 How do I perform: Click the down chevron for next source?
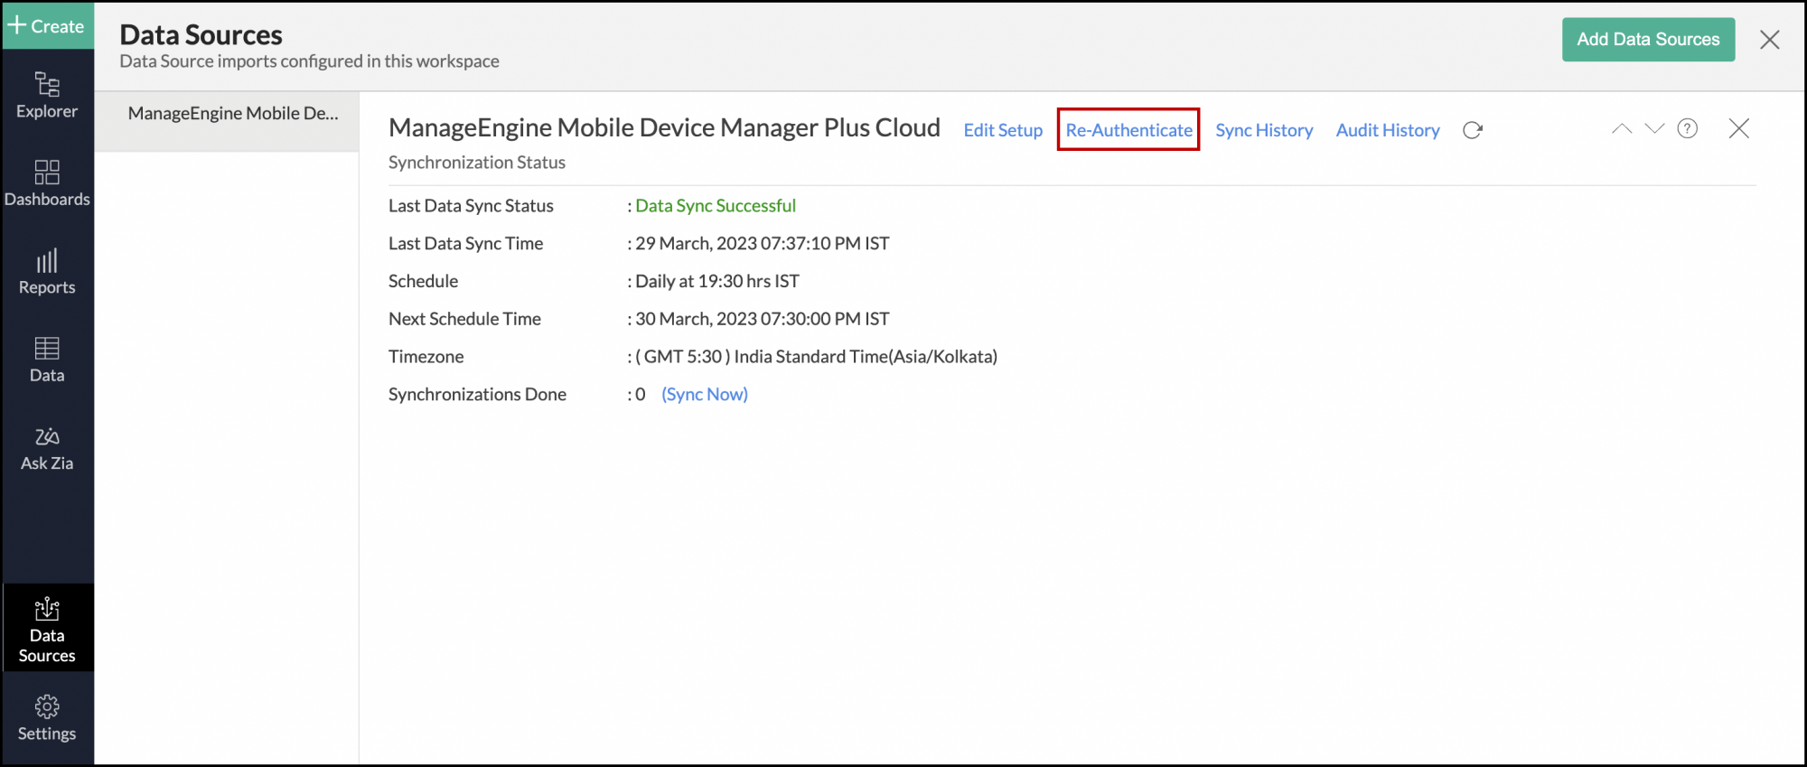click(1654, 128)
